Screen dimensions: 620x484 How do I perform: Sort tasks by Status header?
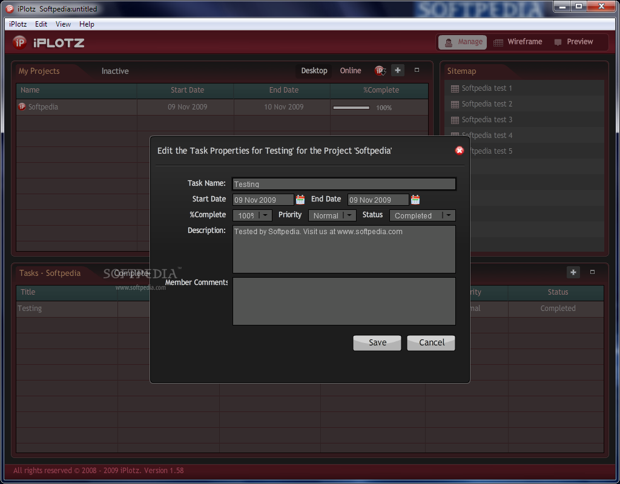(557, 292)
